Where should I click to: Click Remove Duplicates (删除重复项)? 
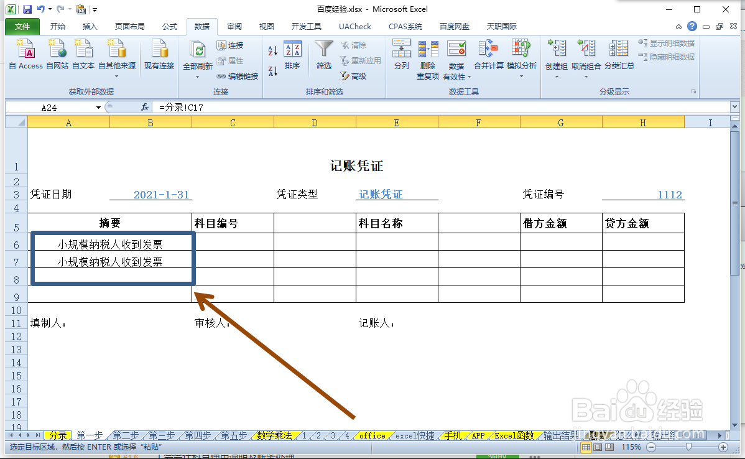tap(428, 60)
